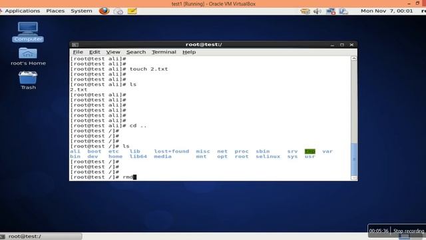Click the '2.txt' file output line
426x240 pixels.
pyautogui.click(x=79, y=89)
